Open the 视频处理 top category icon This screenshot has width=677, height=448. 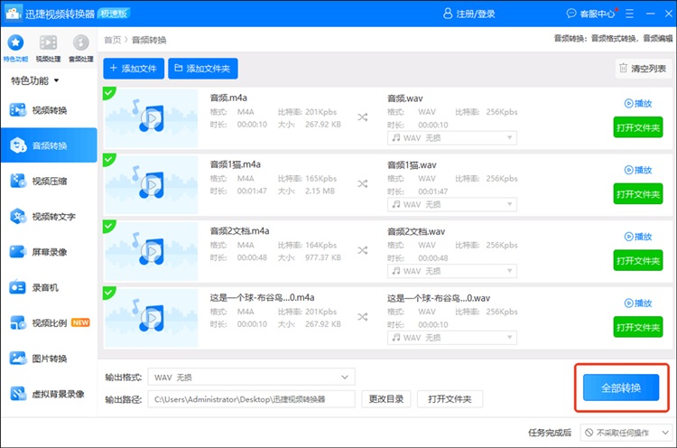pos(48,48)
